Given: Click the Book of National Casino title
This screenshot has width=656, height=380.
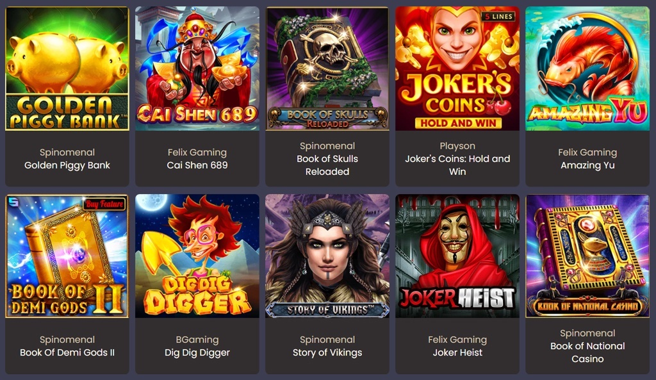Looking at the screenshot, I should click(587, 352).
